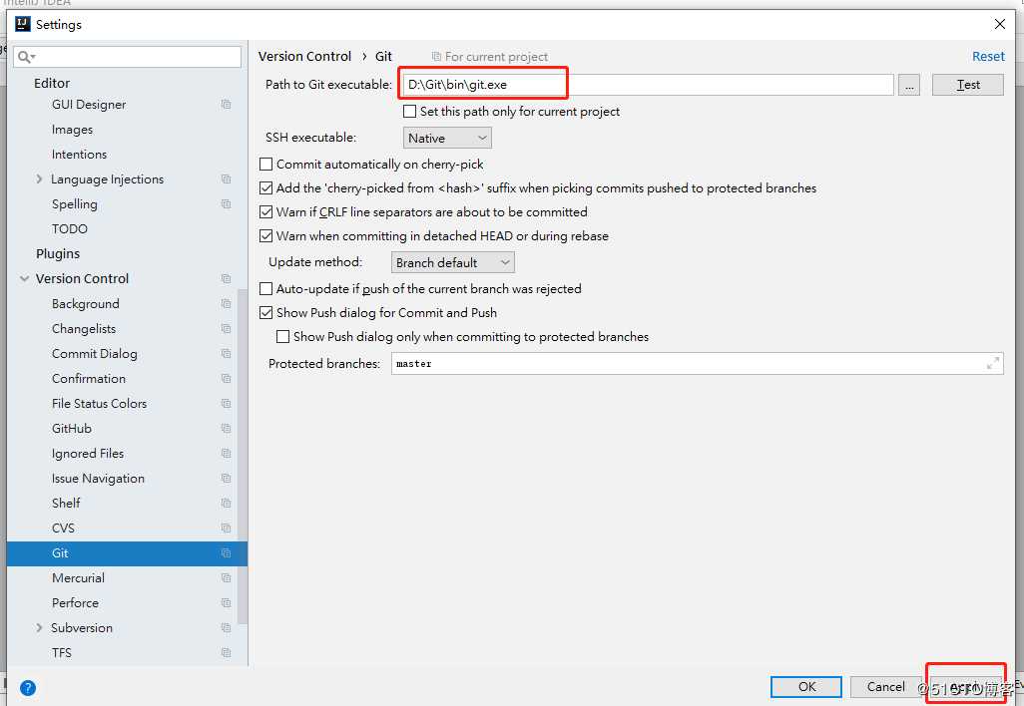Screen dimensions: 1024x706
Task: Click the IntelliJ logo in title bar
Action: coord(22,24)
